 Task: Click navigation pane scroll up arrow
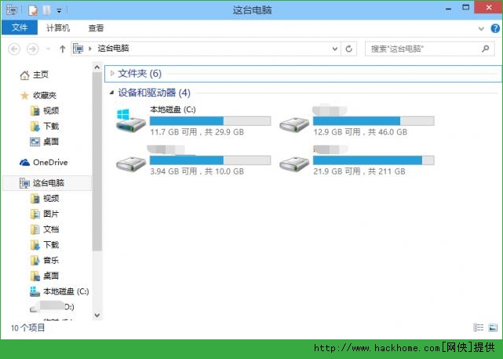coord(97,68)
